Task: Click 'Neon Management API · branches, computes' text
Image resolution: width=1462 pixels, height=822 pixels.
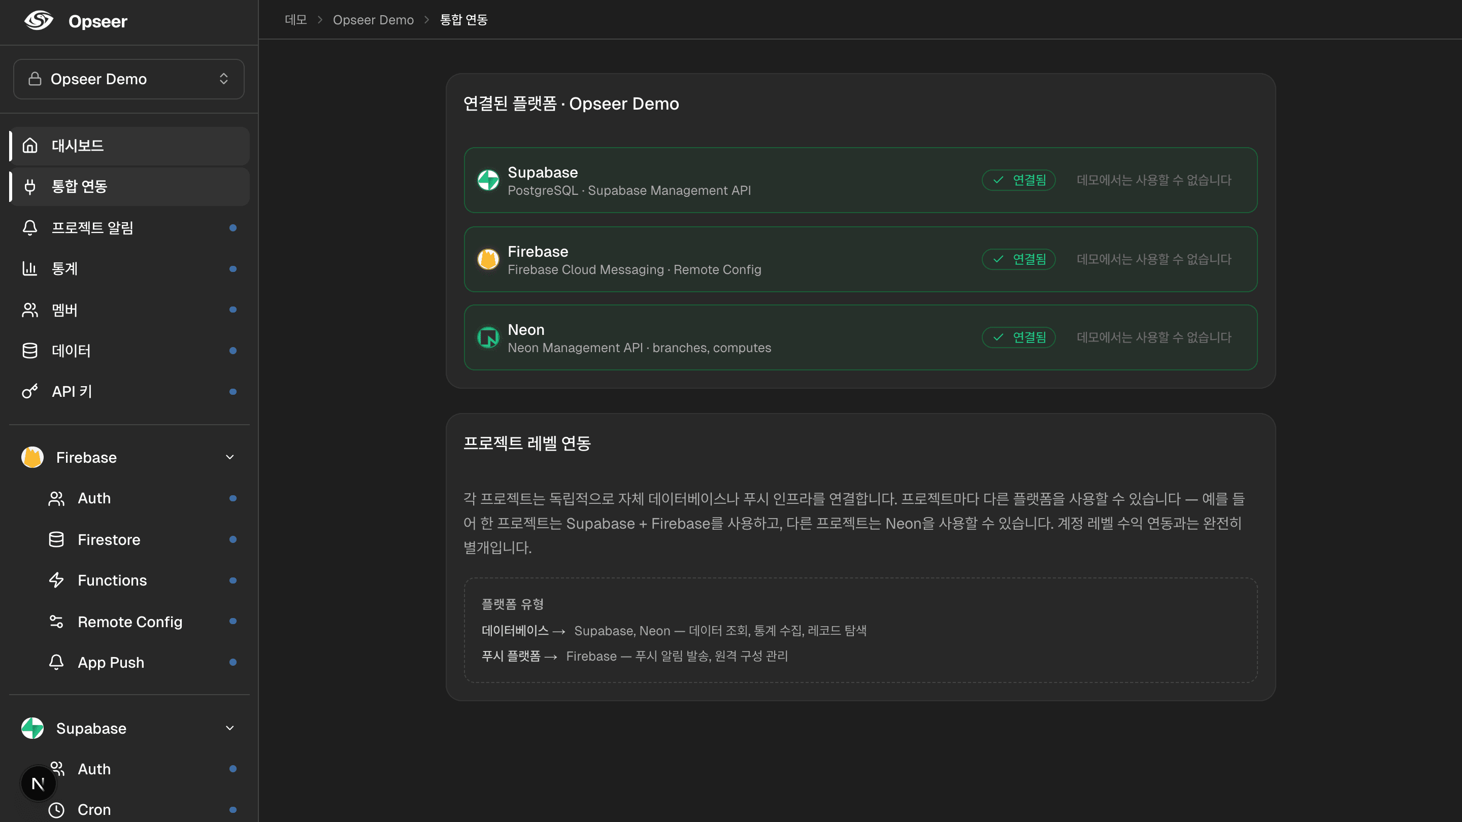Action: pos(639,348)
